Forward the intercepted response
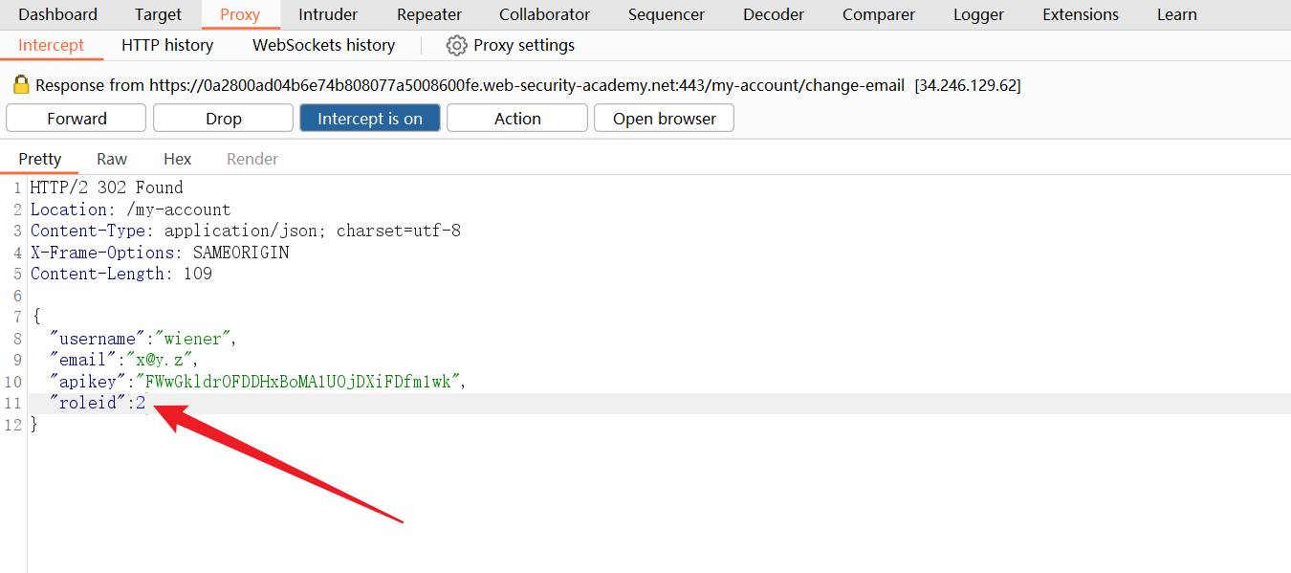This screenshot has width=1291, height=573. click(x=77, y=119)
